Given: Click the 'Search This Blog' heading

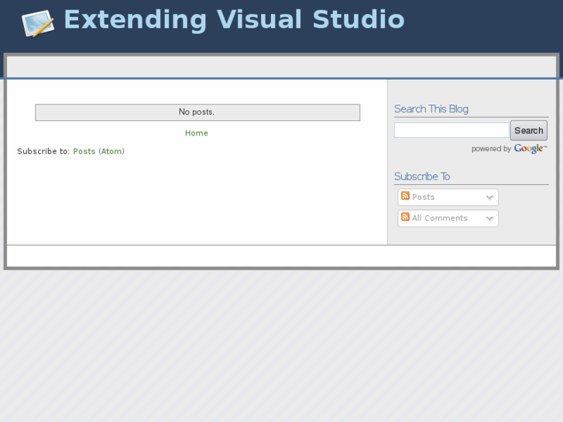Looking at the screenshot, I should (431, 109).
